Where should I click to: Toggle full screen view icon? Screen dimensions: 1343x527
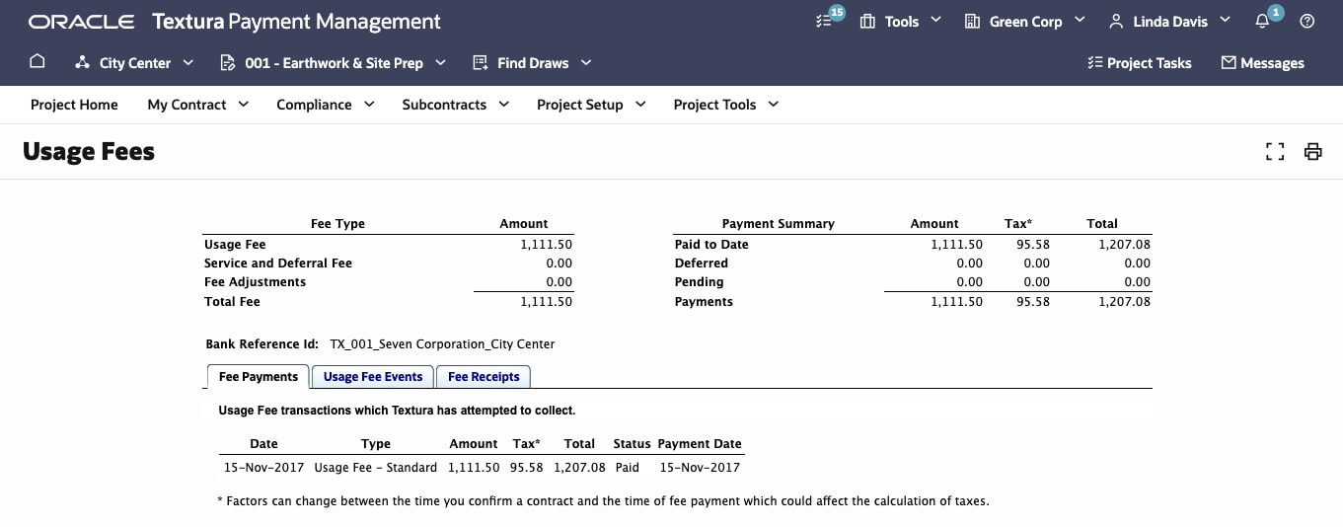pyautogui.click(x=1275, y=151)
